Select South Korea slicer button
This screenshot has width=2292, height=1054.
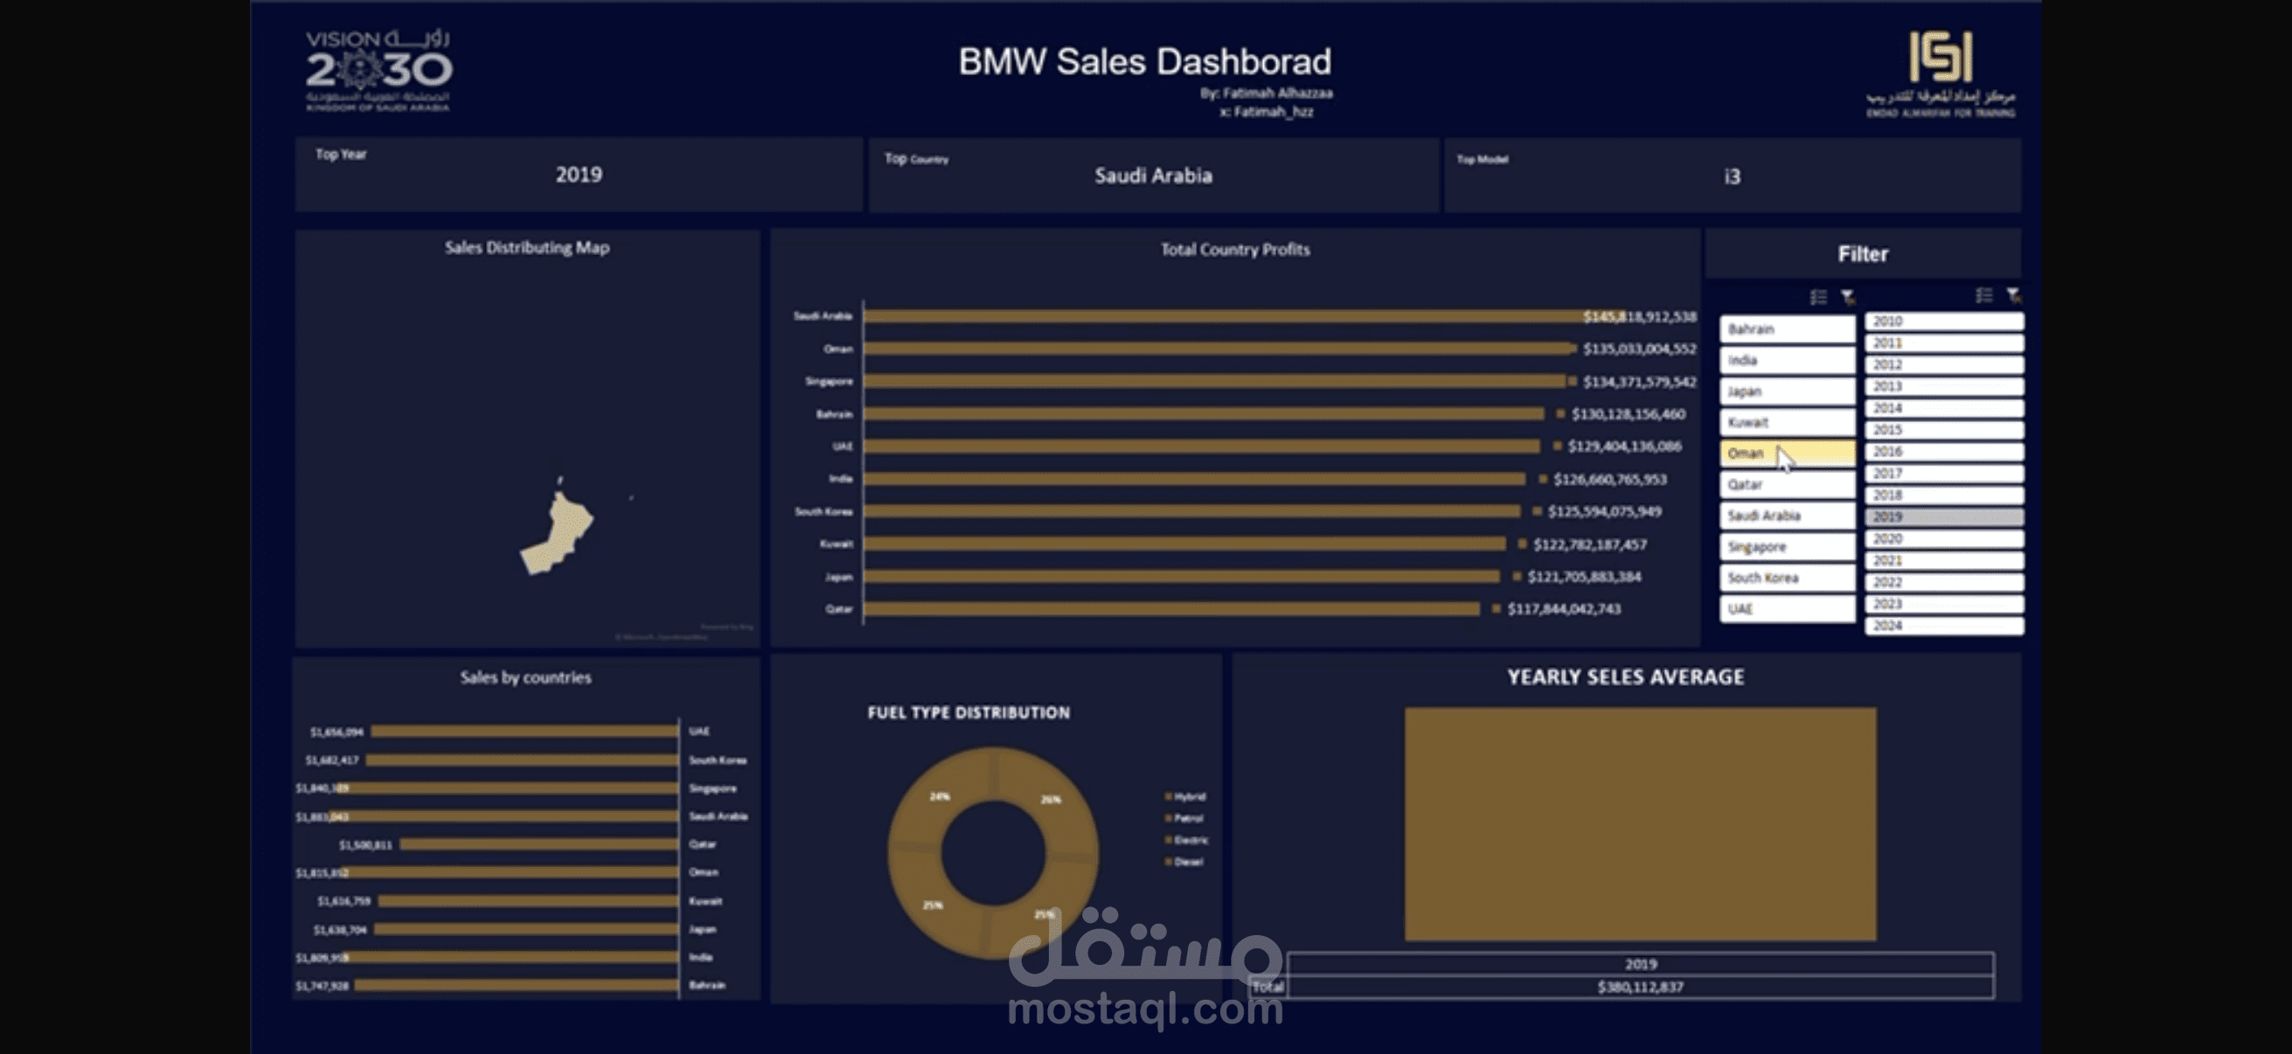click(x=1787, y=579)
